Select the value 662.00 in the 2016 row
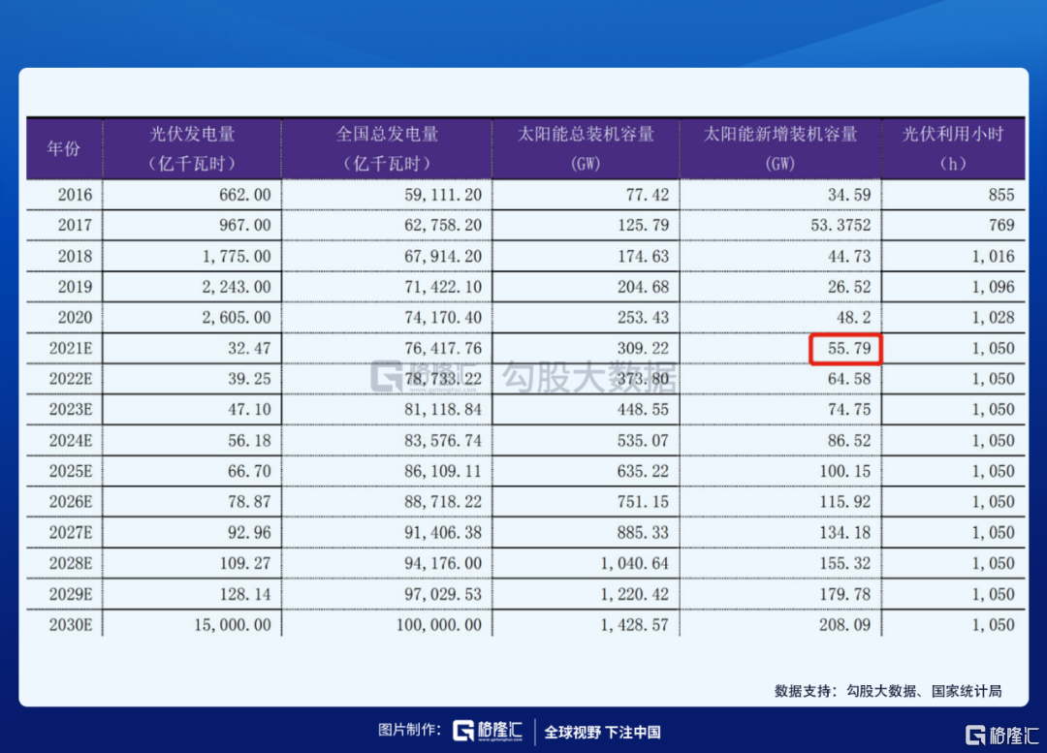1047x753 pixels. (245, 195)
